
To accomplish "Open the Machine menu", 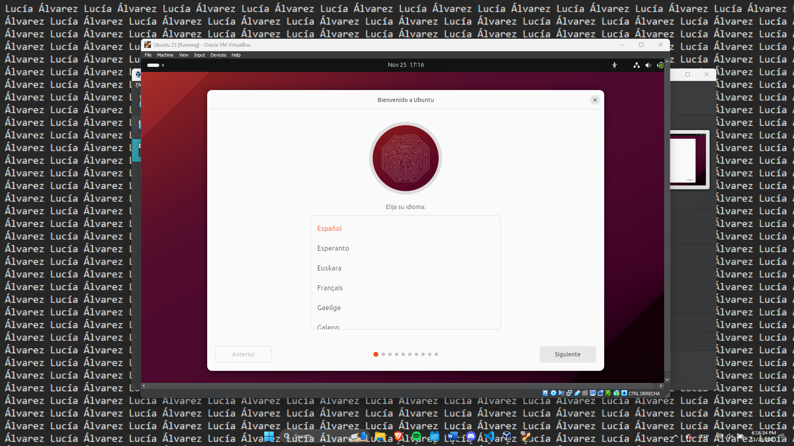I will 165,55.
